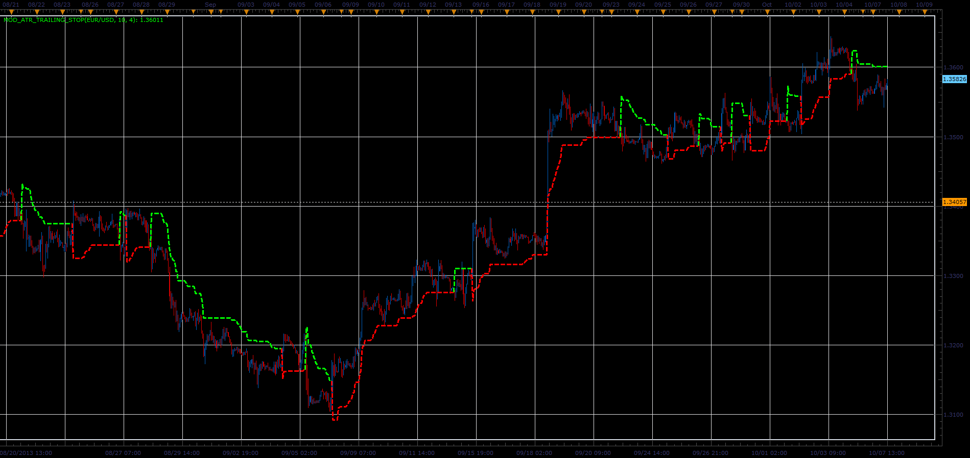Viewport: 970px width, 458px height.
Task: Select the blue 1.35826 current price tag
Action: point(954,79)
